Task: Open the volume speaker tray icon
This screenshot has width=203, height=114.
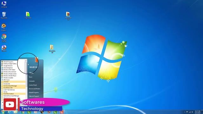Action: coord(192,112)
